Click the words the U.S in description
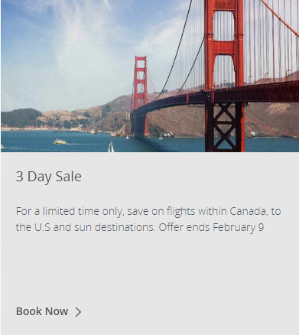299x335 pixels. (33, 227)
